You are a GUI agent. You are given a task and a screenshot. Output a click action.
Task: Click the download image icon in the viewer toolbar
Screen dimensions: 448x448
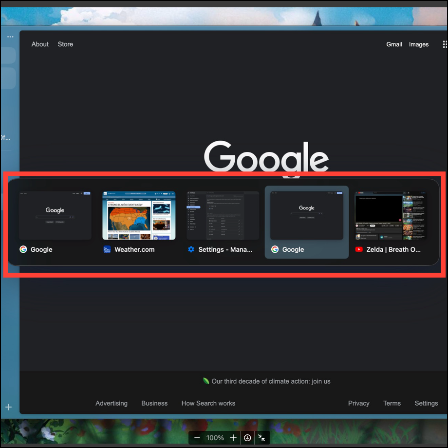click(247, 438)
